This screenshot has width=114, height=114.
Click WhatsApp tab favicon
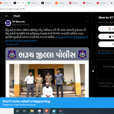coord(29,3)
